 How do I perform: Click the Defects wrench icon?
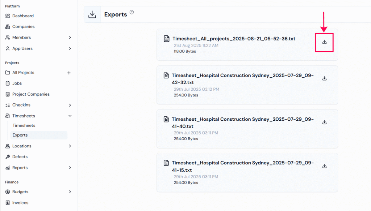8,157
